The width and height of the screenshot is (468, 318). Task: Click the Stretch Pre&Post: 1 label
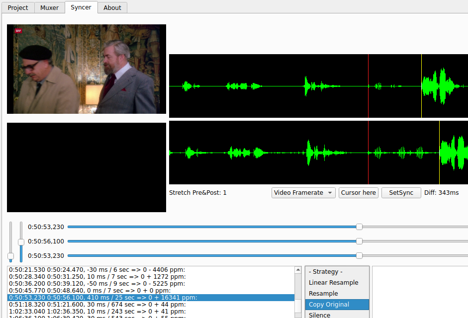tap(197, 193)
